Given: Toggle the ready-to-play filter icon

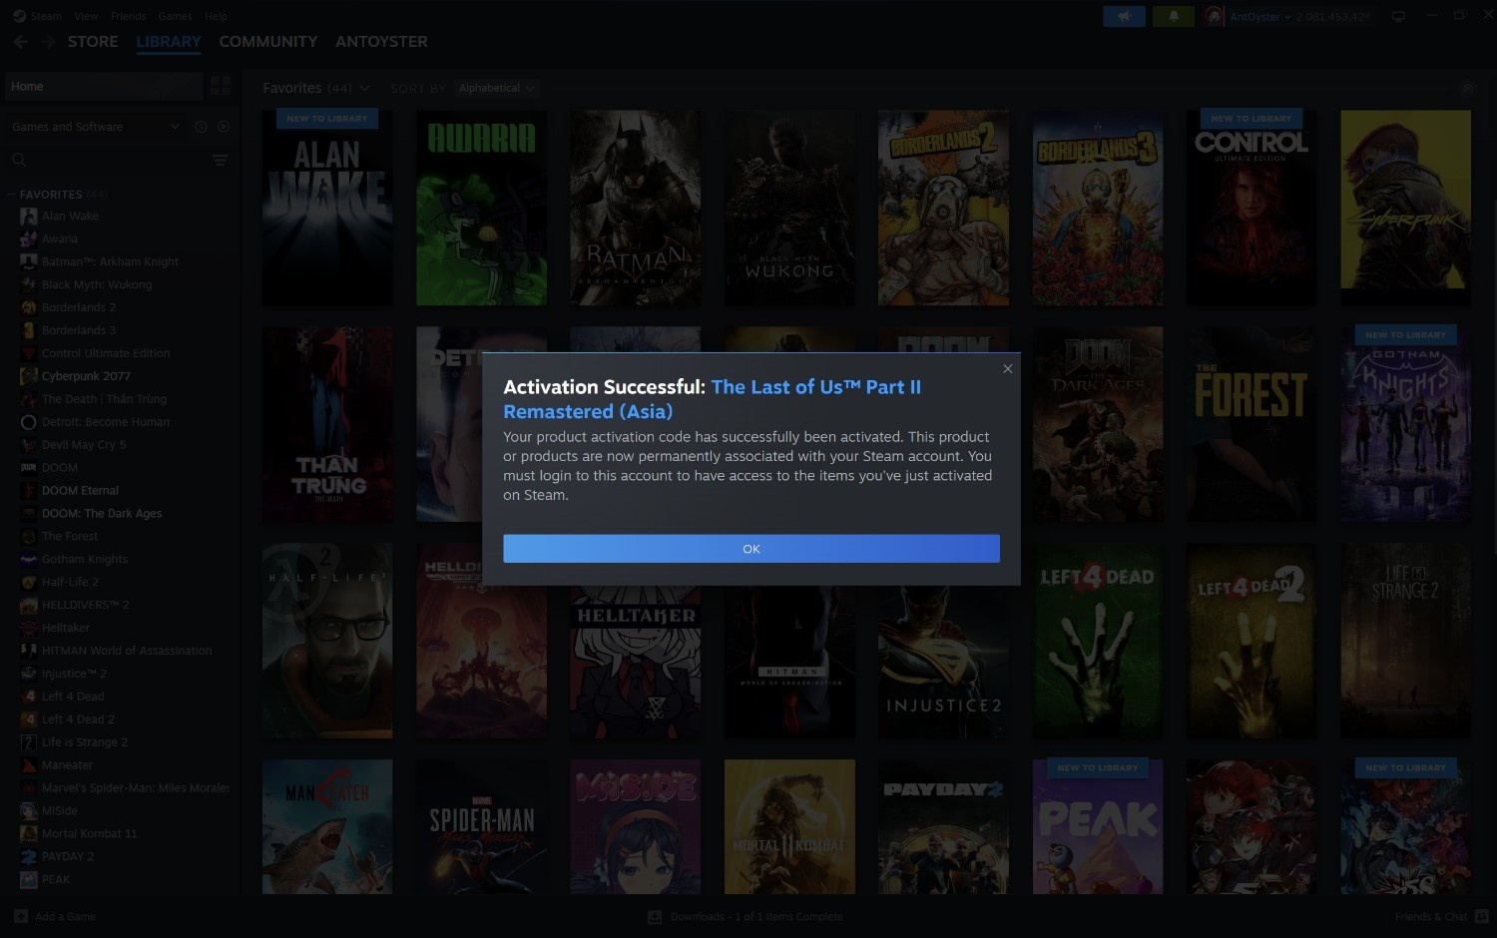Looking at the screenshot, I should click(x=224, y=127).
